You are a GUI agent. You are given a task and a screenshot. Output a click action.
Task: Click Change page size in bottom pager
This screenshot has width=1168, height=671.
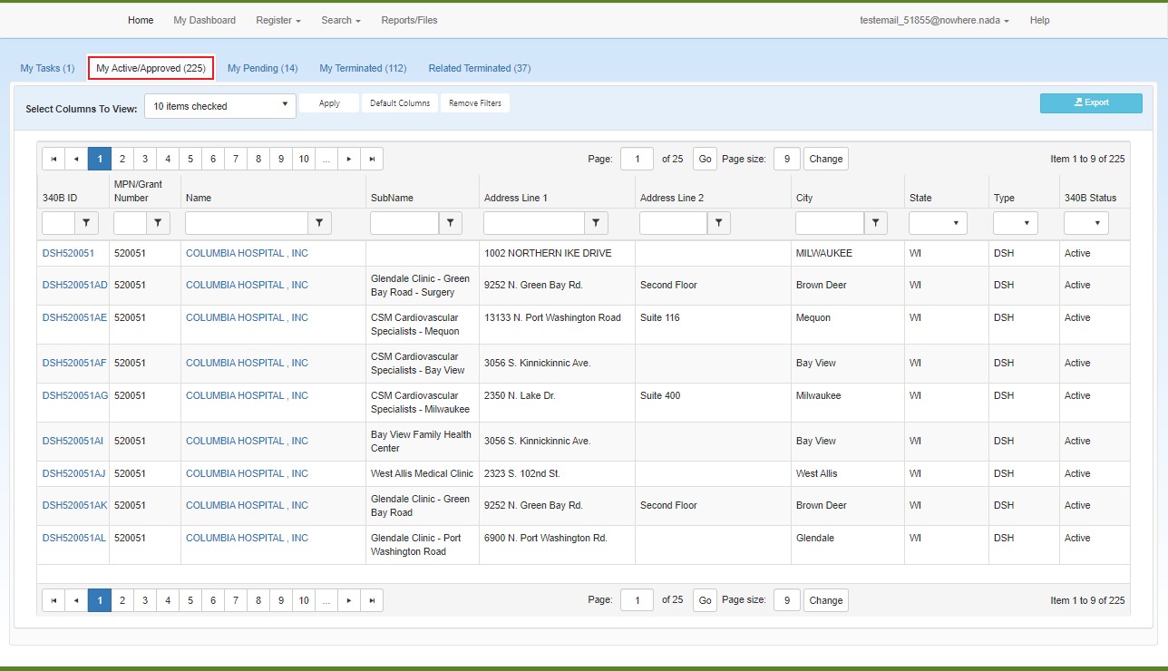point(826,599)
